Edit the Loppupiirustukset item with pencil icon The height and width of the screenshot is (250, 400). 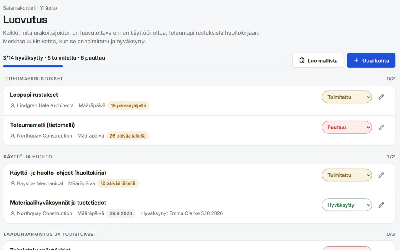click(381, 97)
